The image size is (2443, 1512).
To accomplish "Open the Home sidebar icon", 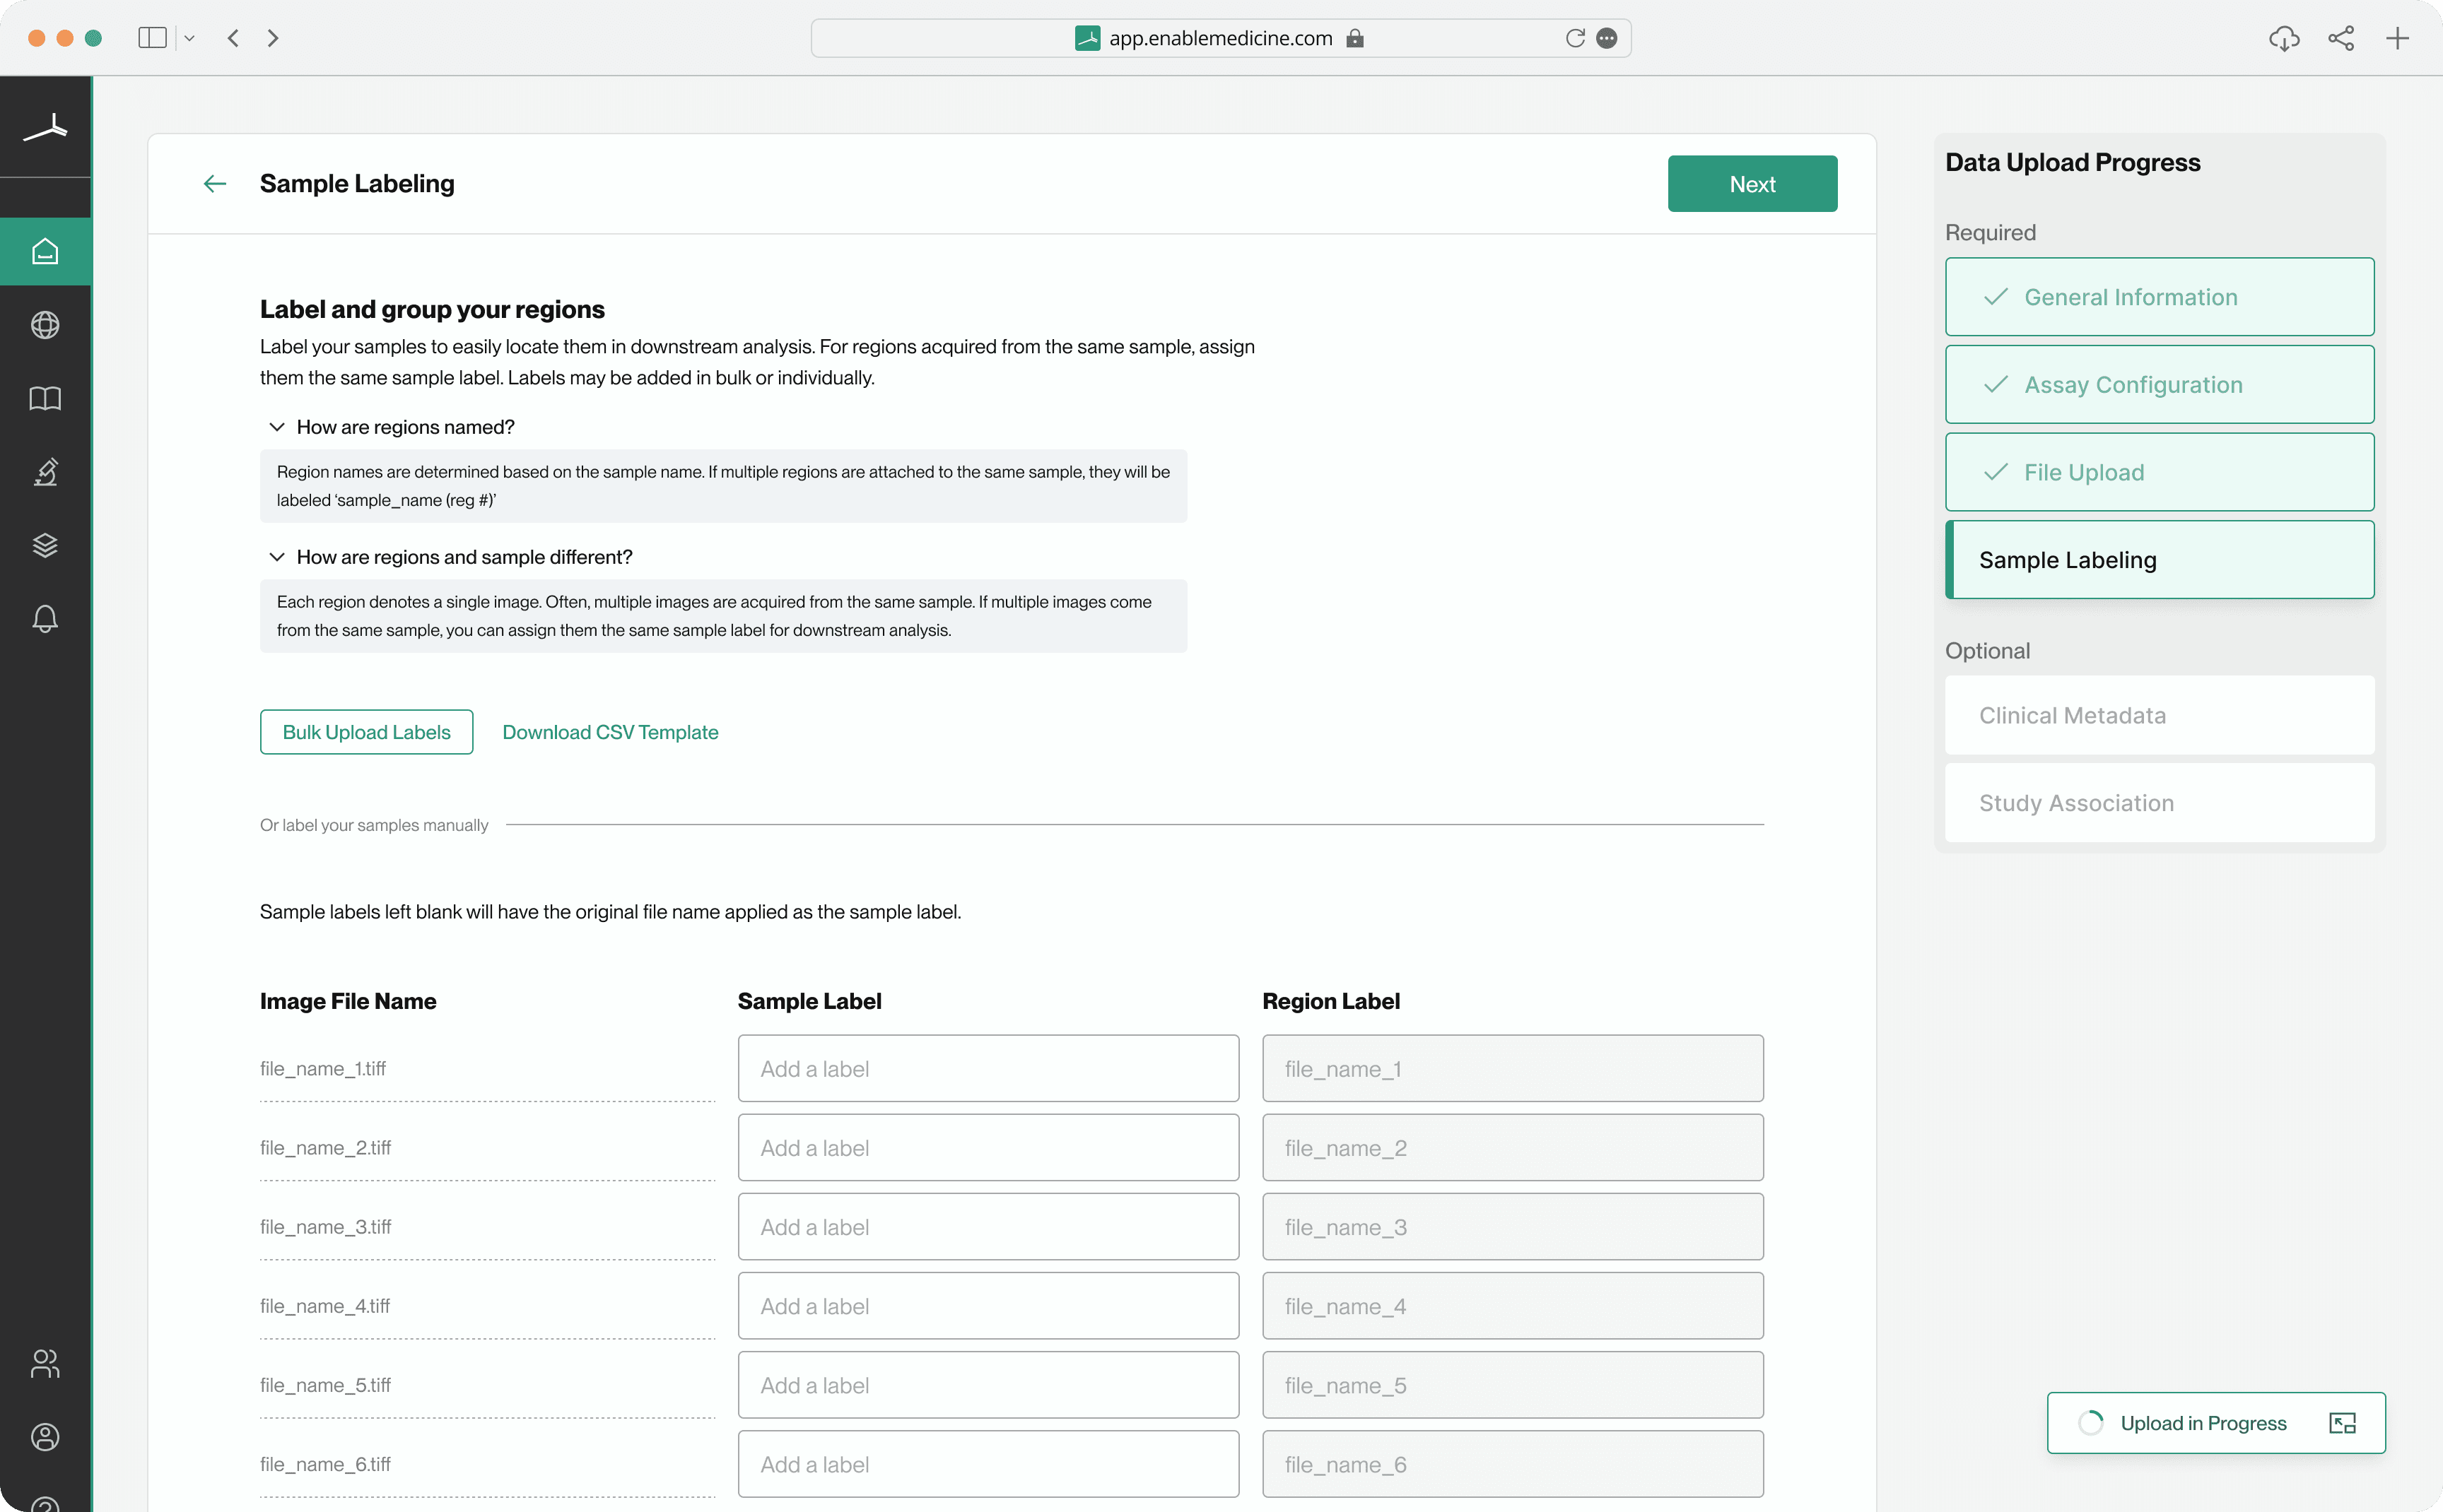I will click(45, 251).
